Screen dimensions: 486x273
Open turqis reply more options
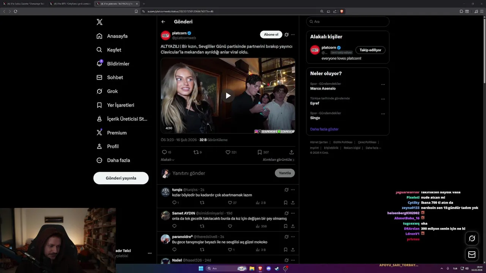293,190
